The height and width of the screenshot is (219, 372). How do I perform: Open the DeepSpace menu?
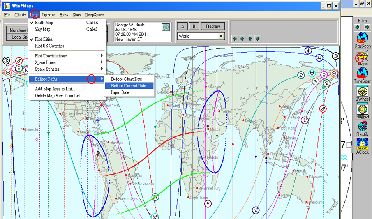94,15
